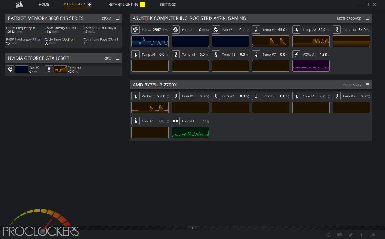Select the DASHBOARD tab

pyautogui.click(x=74, y=4)
